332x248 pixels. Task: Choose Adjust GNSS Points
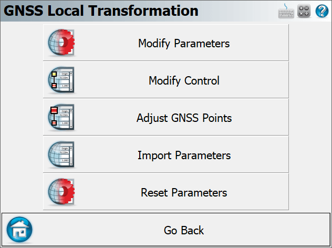pyautogui.click(x=166, y=117)
